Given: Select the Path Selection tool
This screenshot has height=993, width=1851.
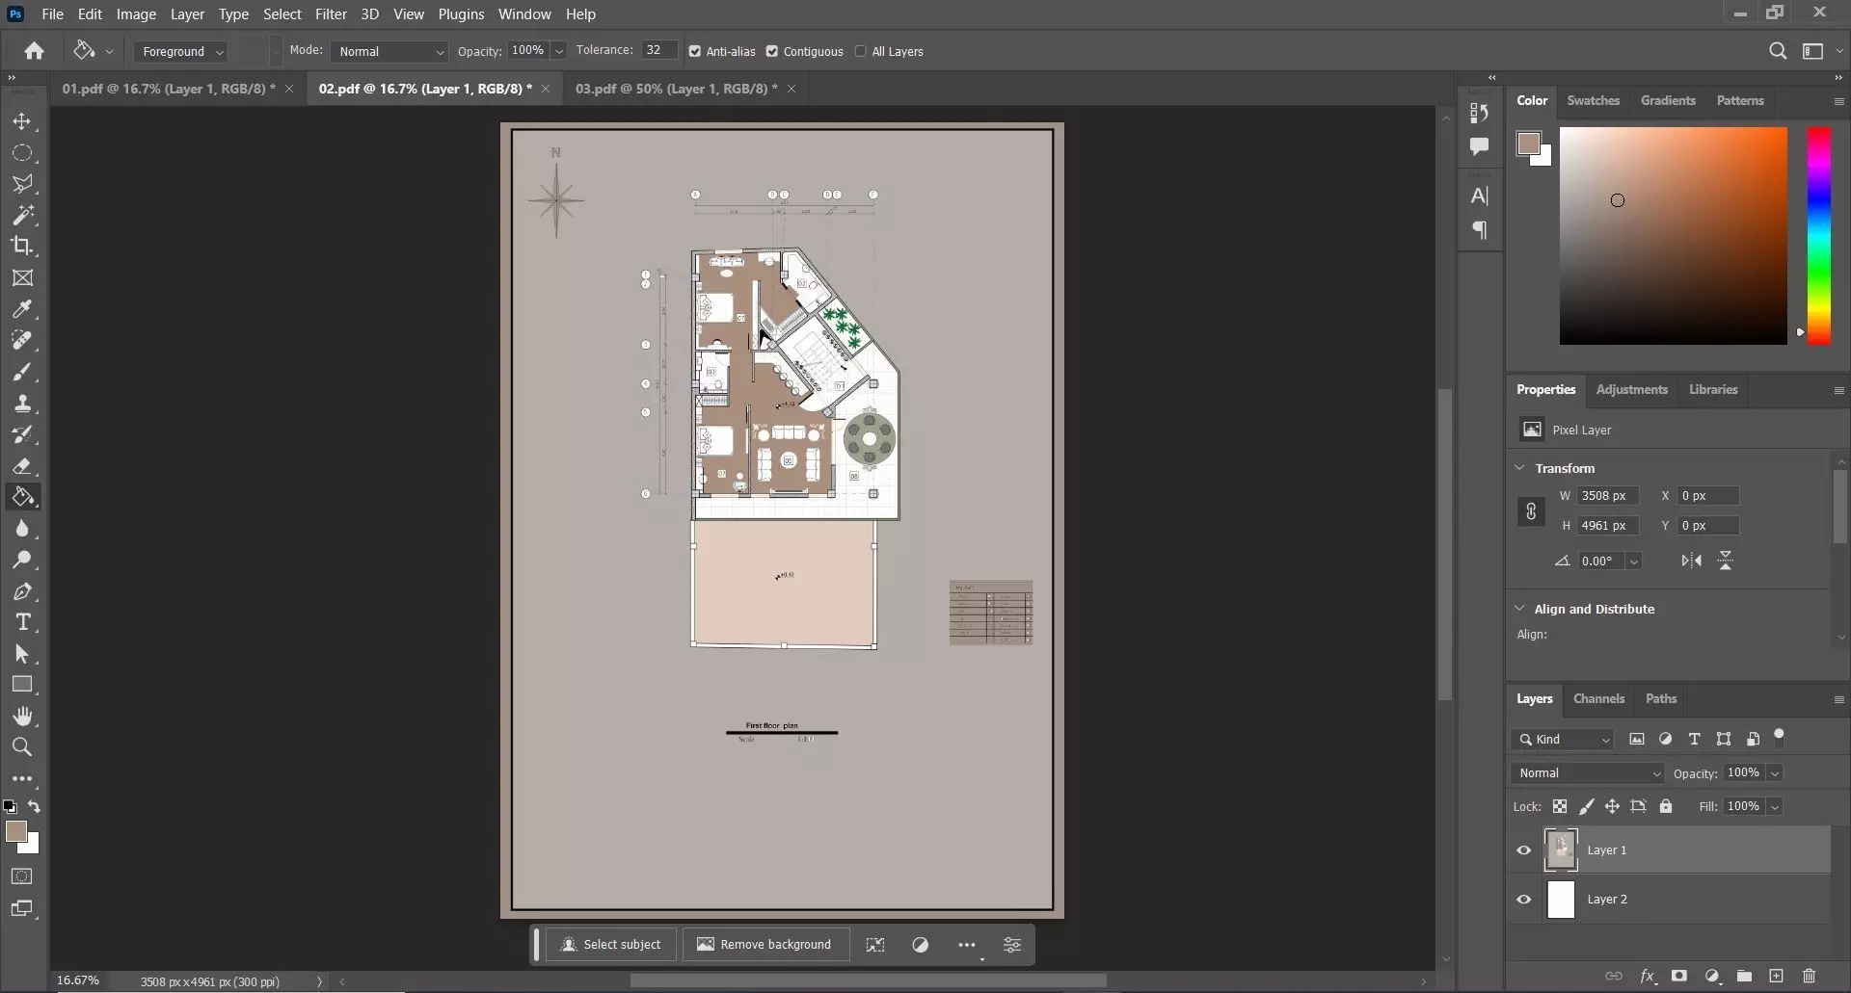Looking at the screenshot, I should (x=22, y=654).
